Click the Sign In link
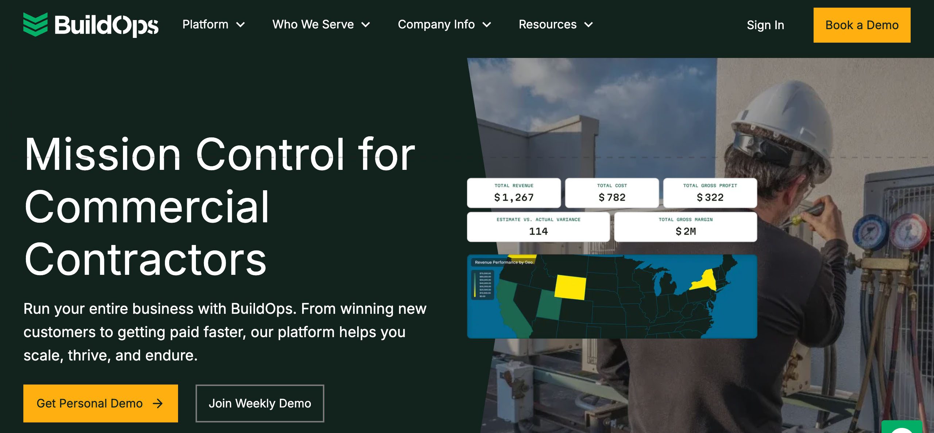This screenshot has width=934, height=433. [765, 25]
